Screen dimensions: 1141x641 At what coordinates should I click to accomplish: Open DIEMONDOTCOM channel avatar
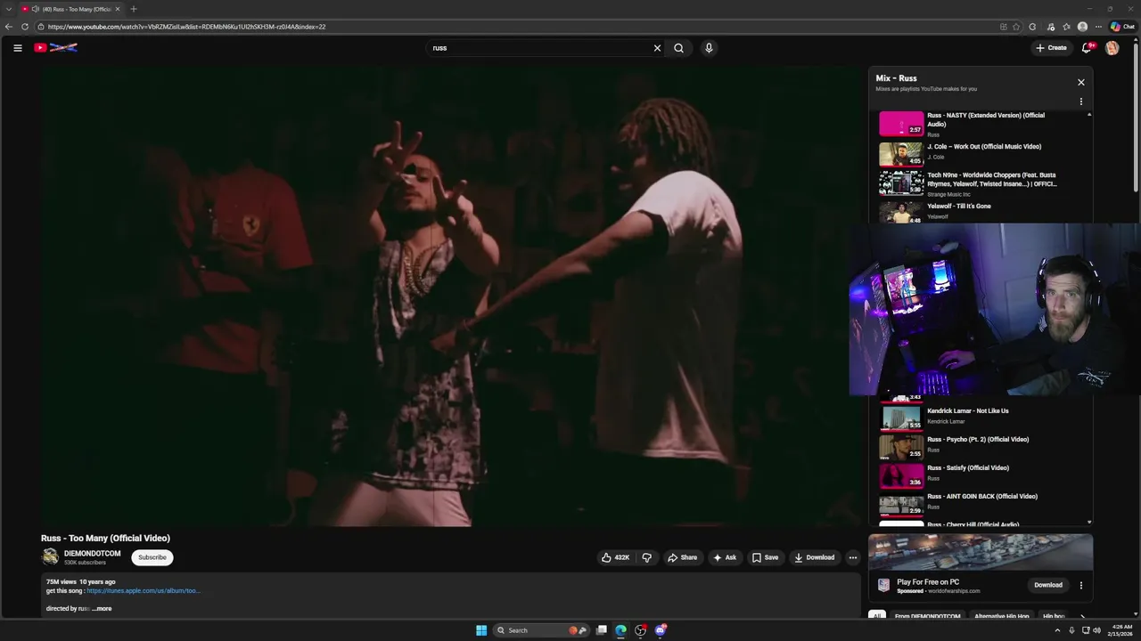pos(50,557)
